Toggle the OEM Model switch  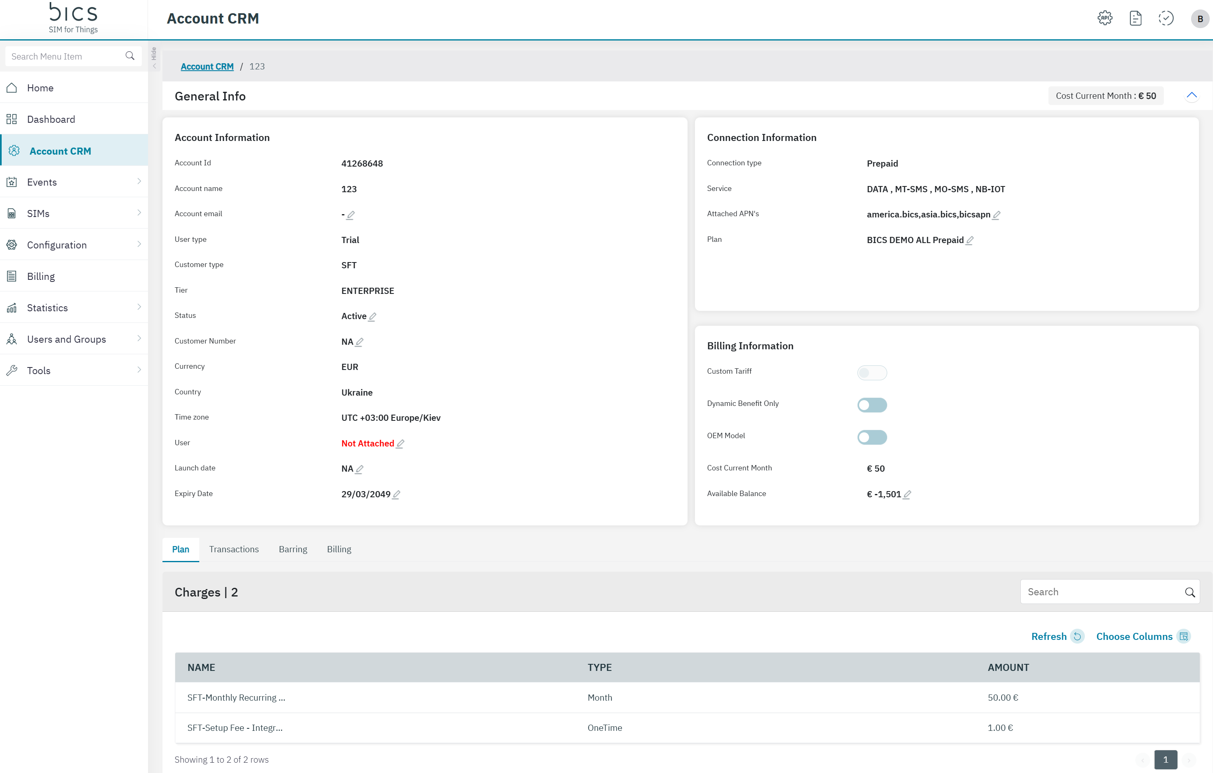click(872, 437)
